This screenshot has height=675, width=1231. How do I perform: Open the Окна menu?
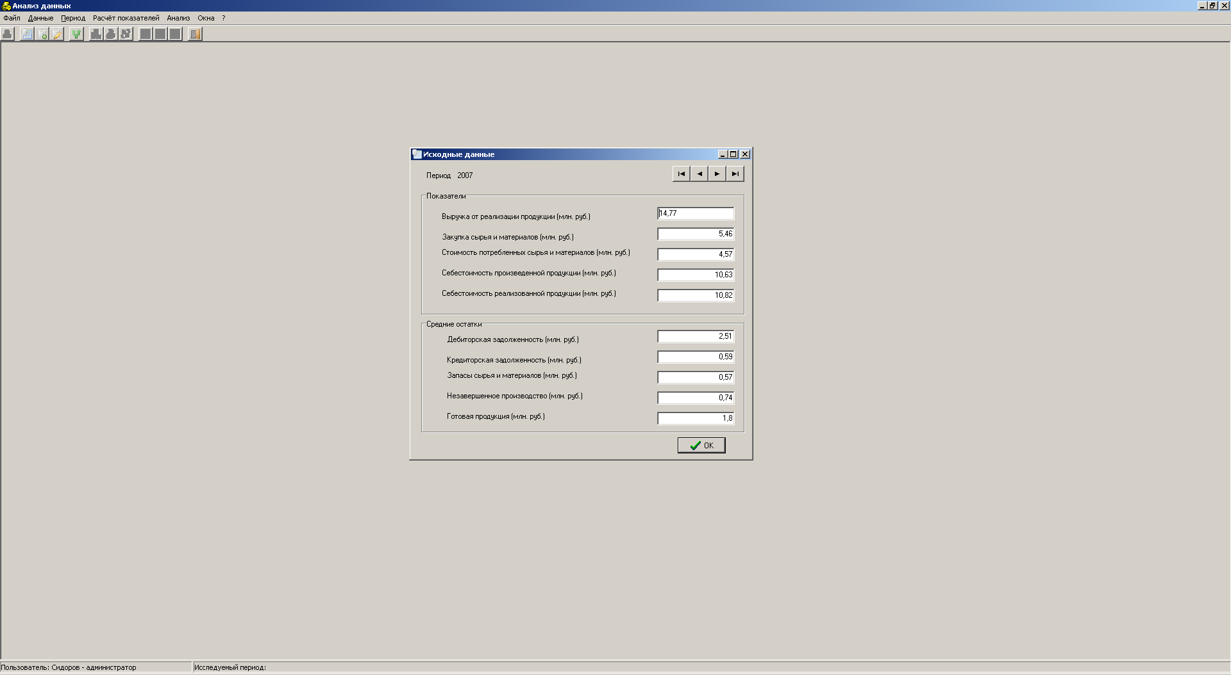pos(206,18)
